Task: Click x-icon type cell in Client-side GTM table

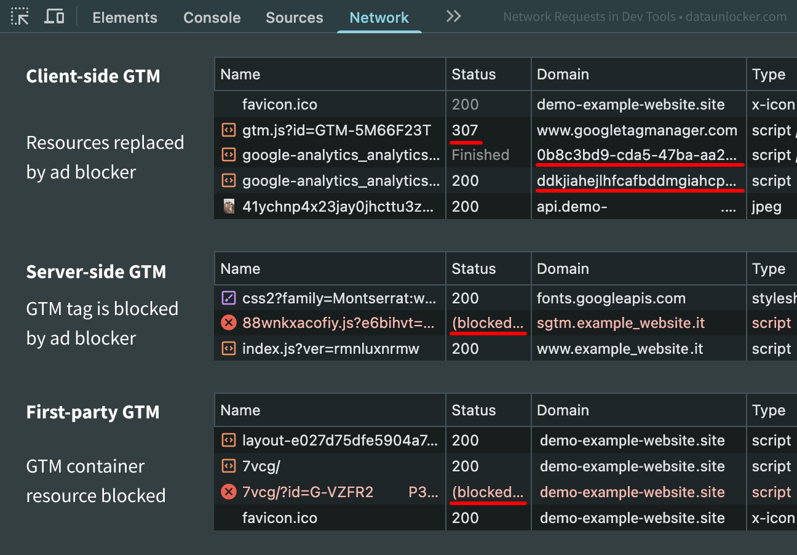Action: [x=773, y=105]
